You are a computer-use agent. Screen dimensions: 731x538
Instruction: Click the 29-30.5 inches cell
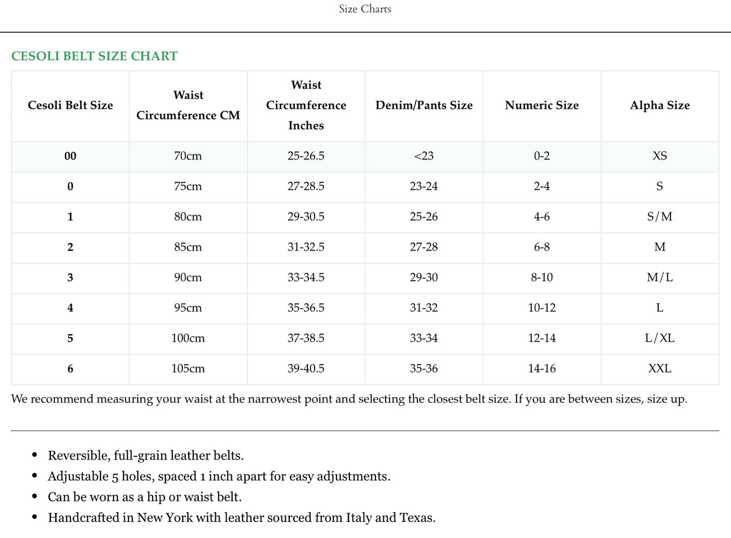point(306,217)
